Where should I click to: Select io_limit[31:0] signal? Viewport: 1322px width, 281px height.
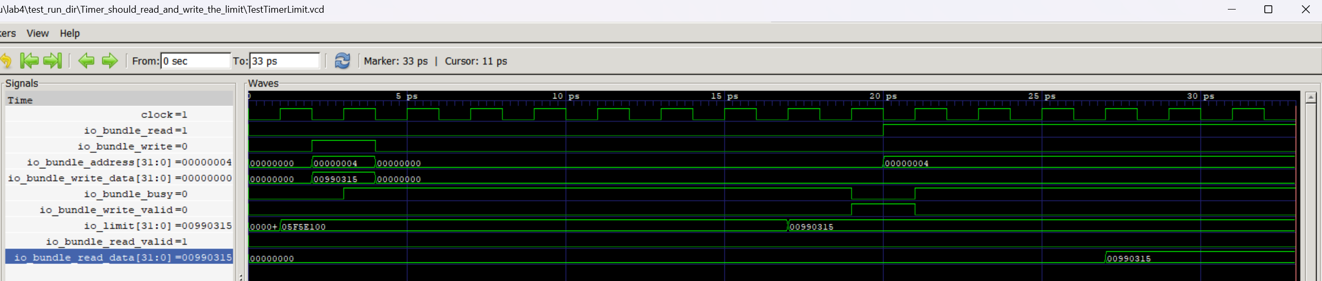(x=157, y=226)
